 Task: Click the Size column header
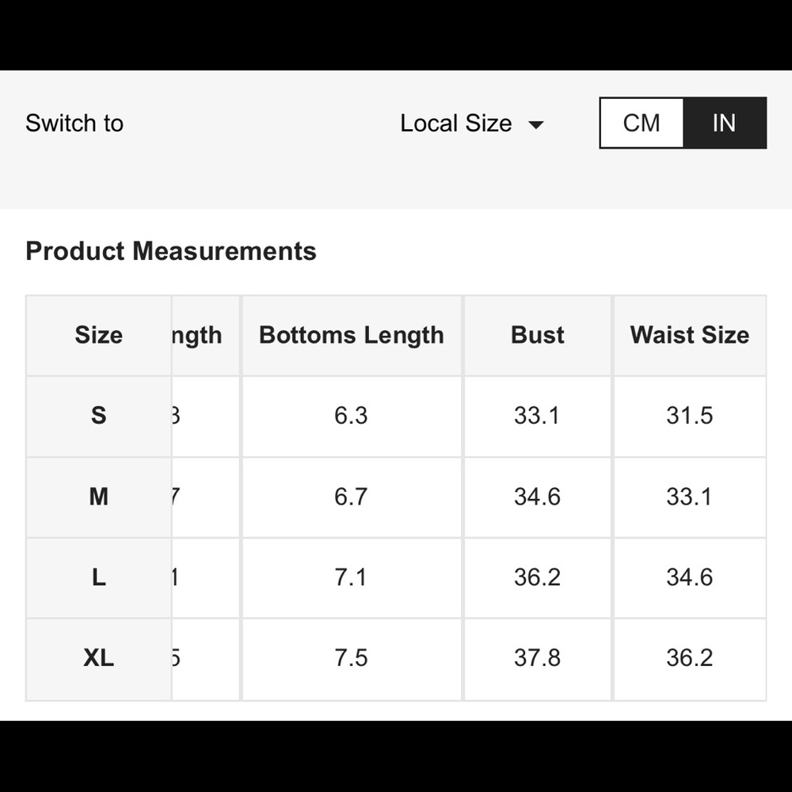point(99,335)
